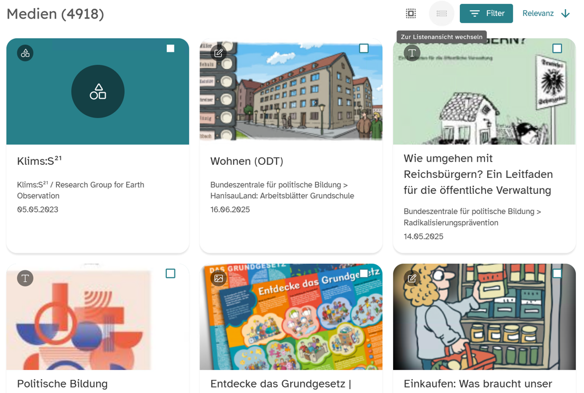Click the large shapes icon on Klims:S²¹ thumbnail
Image resolution: width=584 pixels, height=393 pixels.
pyautogui.click(x=98, y=92)
